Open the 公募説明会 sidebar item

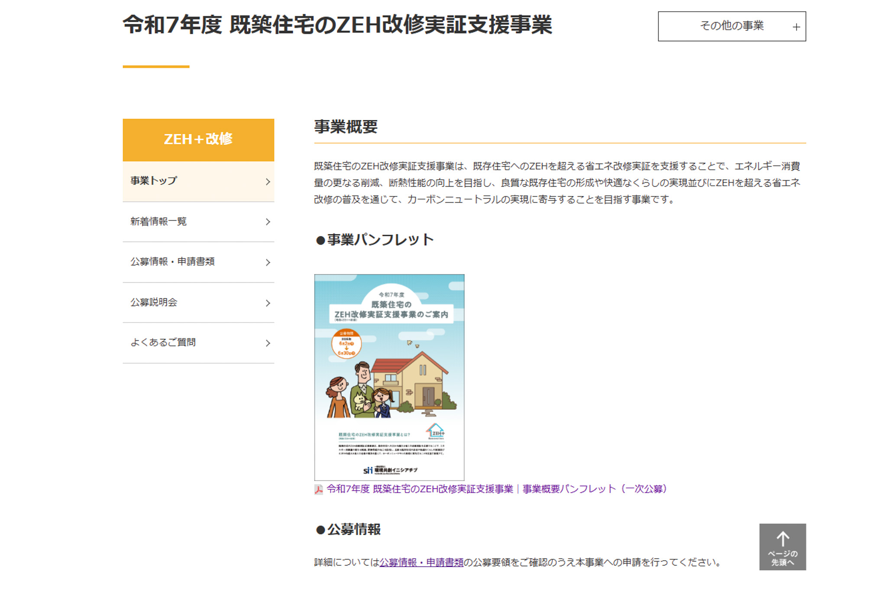click(x=154, y=303)
